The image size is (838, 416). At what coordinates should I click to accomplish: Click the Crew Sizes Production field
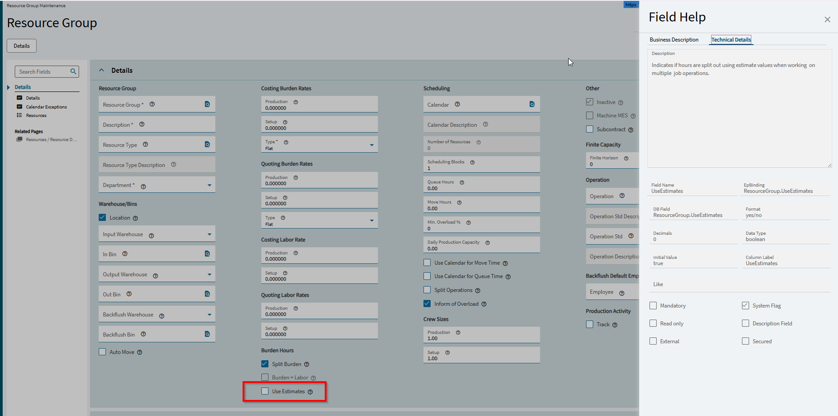(482, 335)
